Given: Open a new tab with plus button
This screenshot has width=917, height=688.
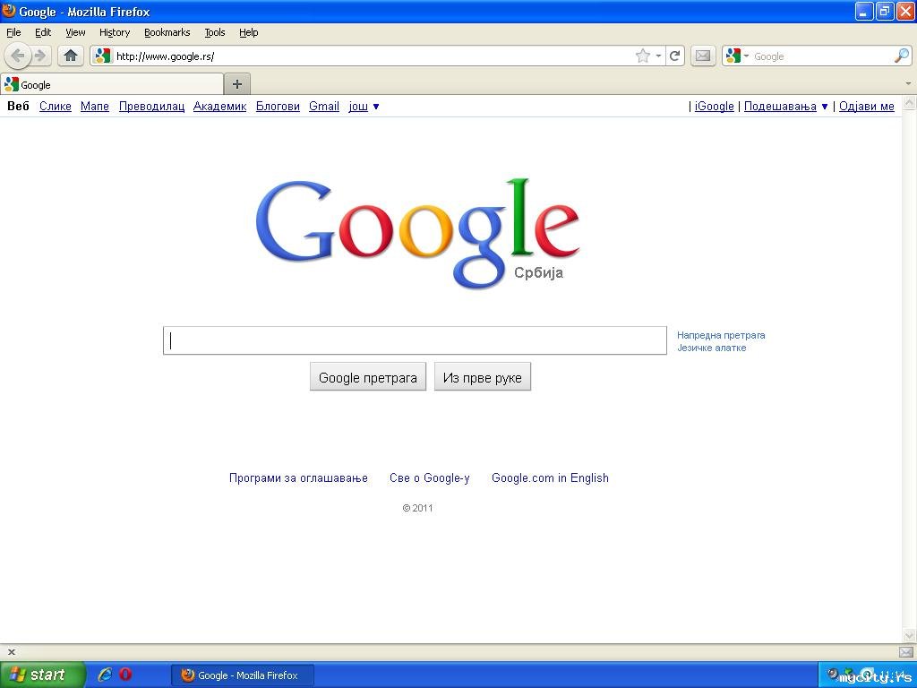Looking at the screenshot, I should click(236, 84).
